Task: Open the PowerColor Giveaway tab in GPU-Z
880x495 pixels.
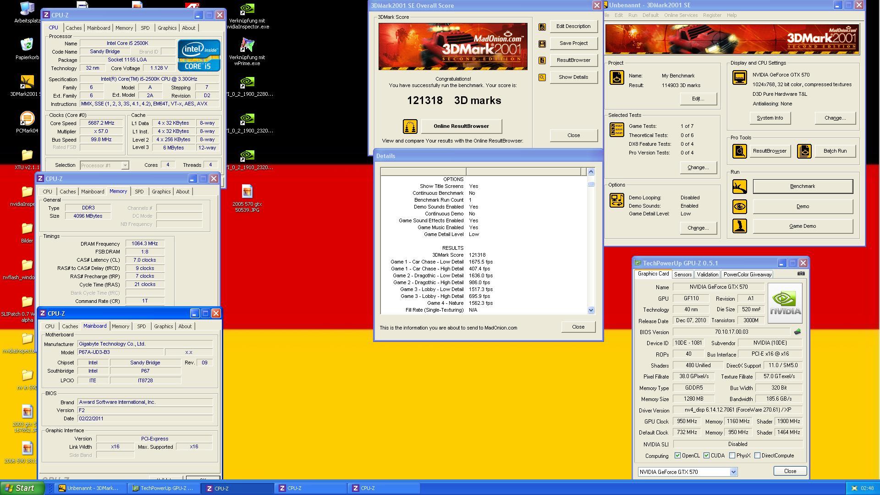Action: (x=747, y=275)
